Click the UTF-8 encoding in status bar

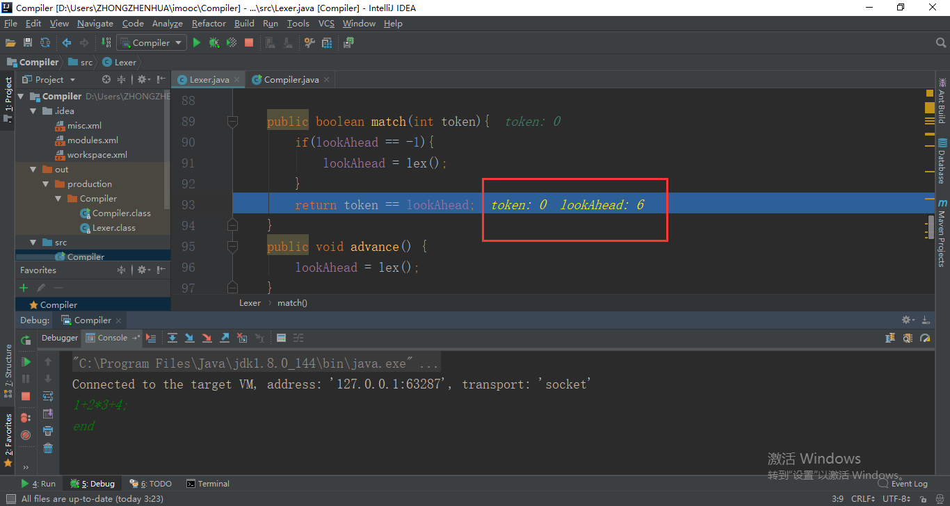896,498
